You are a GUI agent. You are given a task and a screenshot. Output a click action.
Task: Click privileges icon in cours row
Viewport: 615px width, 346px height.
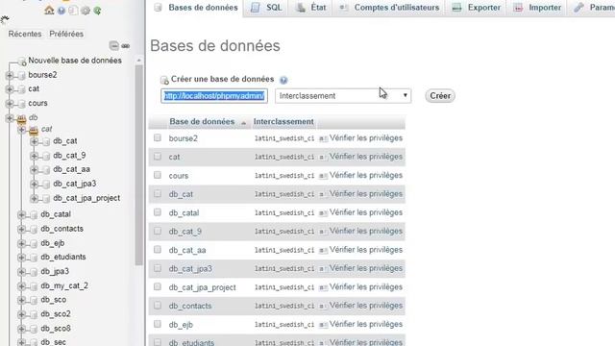click(x=323, y=176)
